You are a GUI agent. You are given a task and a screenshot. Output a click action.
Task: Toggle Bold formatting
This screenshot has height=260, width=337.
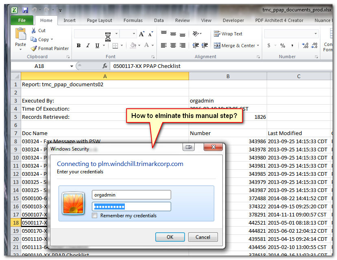(79, 46)
